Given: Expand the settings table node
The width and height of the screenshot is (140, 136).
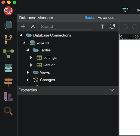Looking at the screenshot, I should pyautogui.click(x=31, y=58).
